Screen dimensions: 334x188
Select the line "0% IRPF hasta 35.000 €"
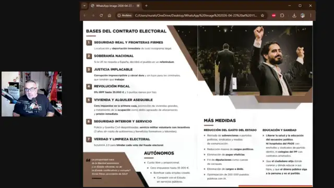(x=109, y=92)
